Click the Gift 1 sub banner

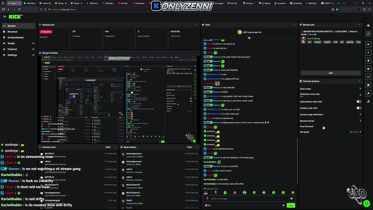pos(249,32)
